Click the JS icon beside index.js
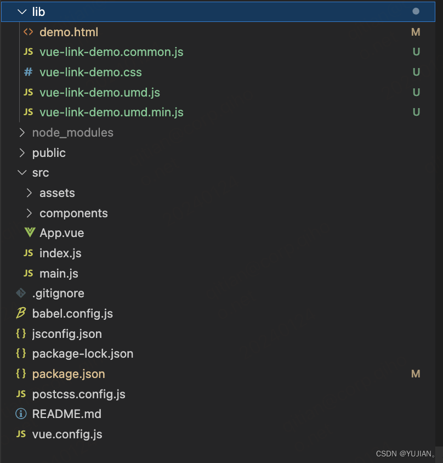 [x=29, y=253]
